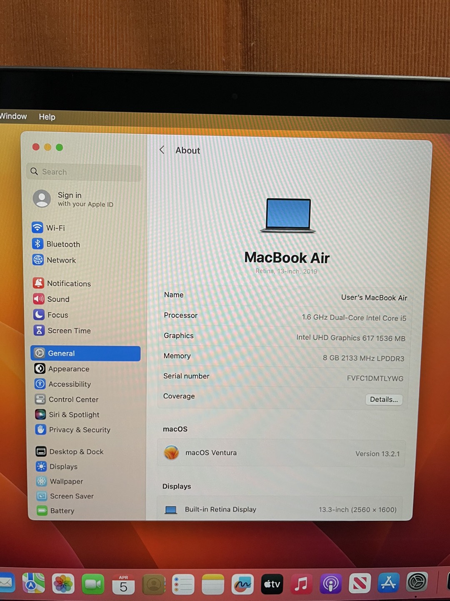Open the Wallpaper settings
450x601 pixels.
click(x=66, y=481)
